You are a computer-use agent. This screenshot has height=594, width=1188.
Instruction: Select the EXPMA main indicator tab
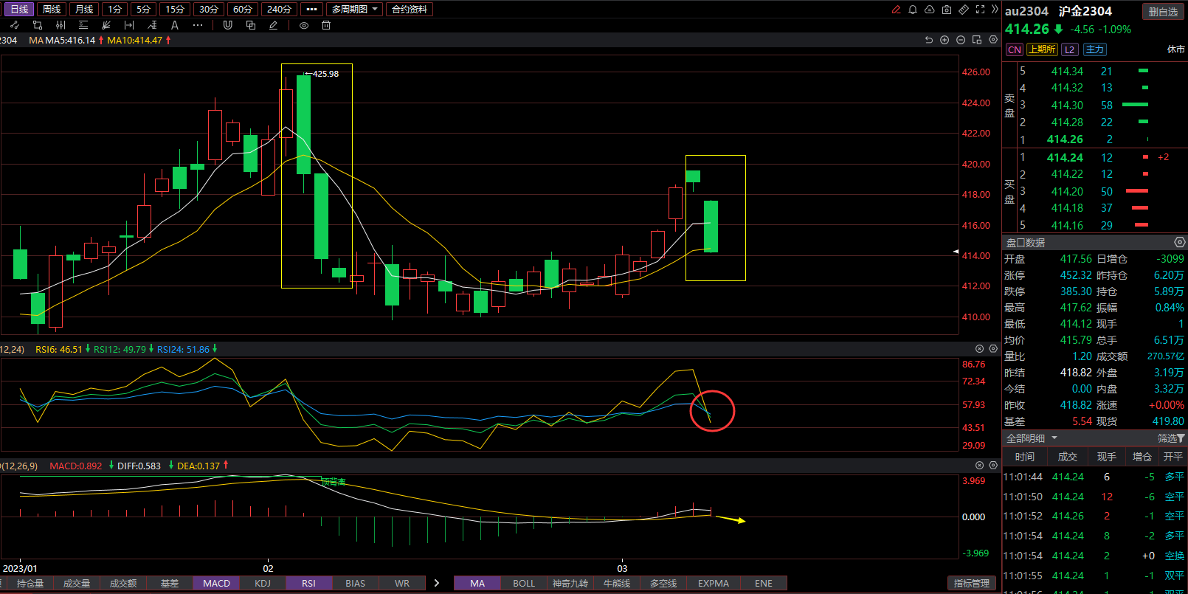(x=714, y=583)
